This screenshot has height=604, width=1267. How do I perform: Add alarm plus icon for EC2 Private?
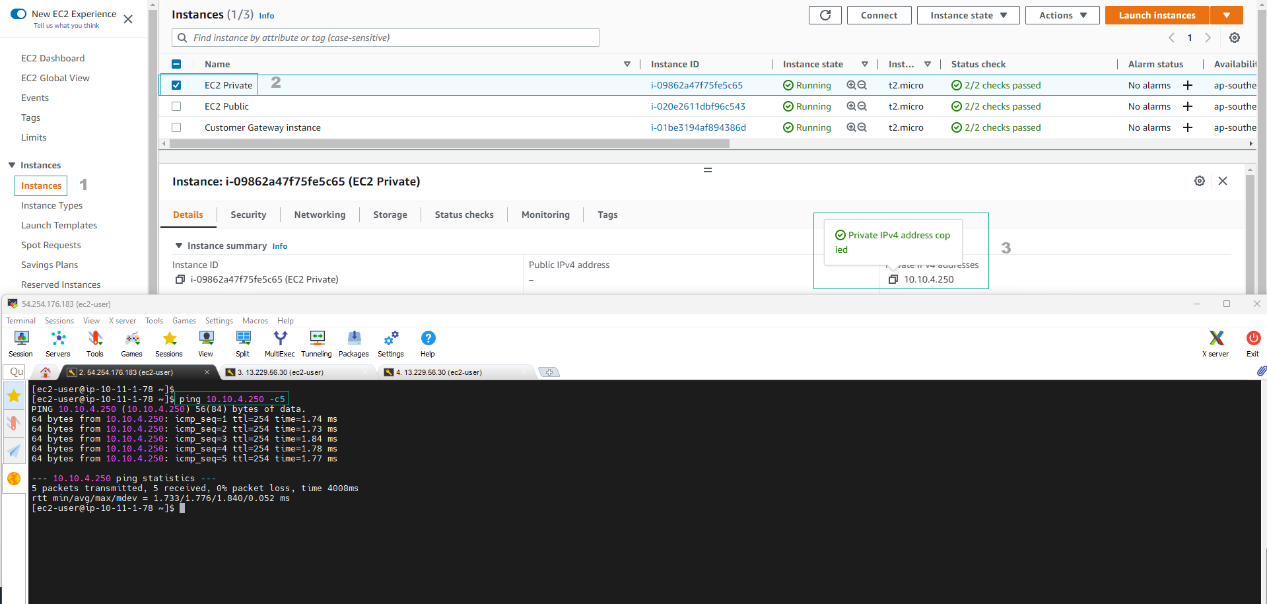[1187, 85]
